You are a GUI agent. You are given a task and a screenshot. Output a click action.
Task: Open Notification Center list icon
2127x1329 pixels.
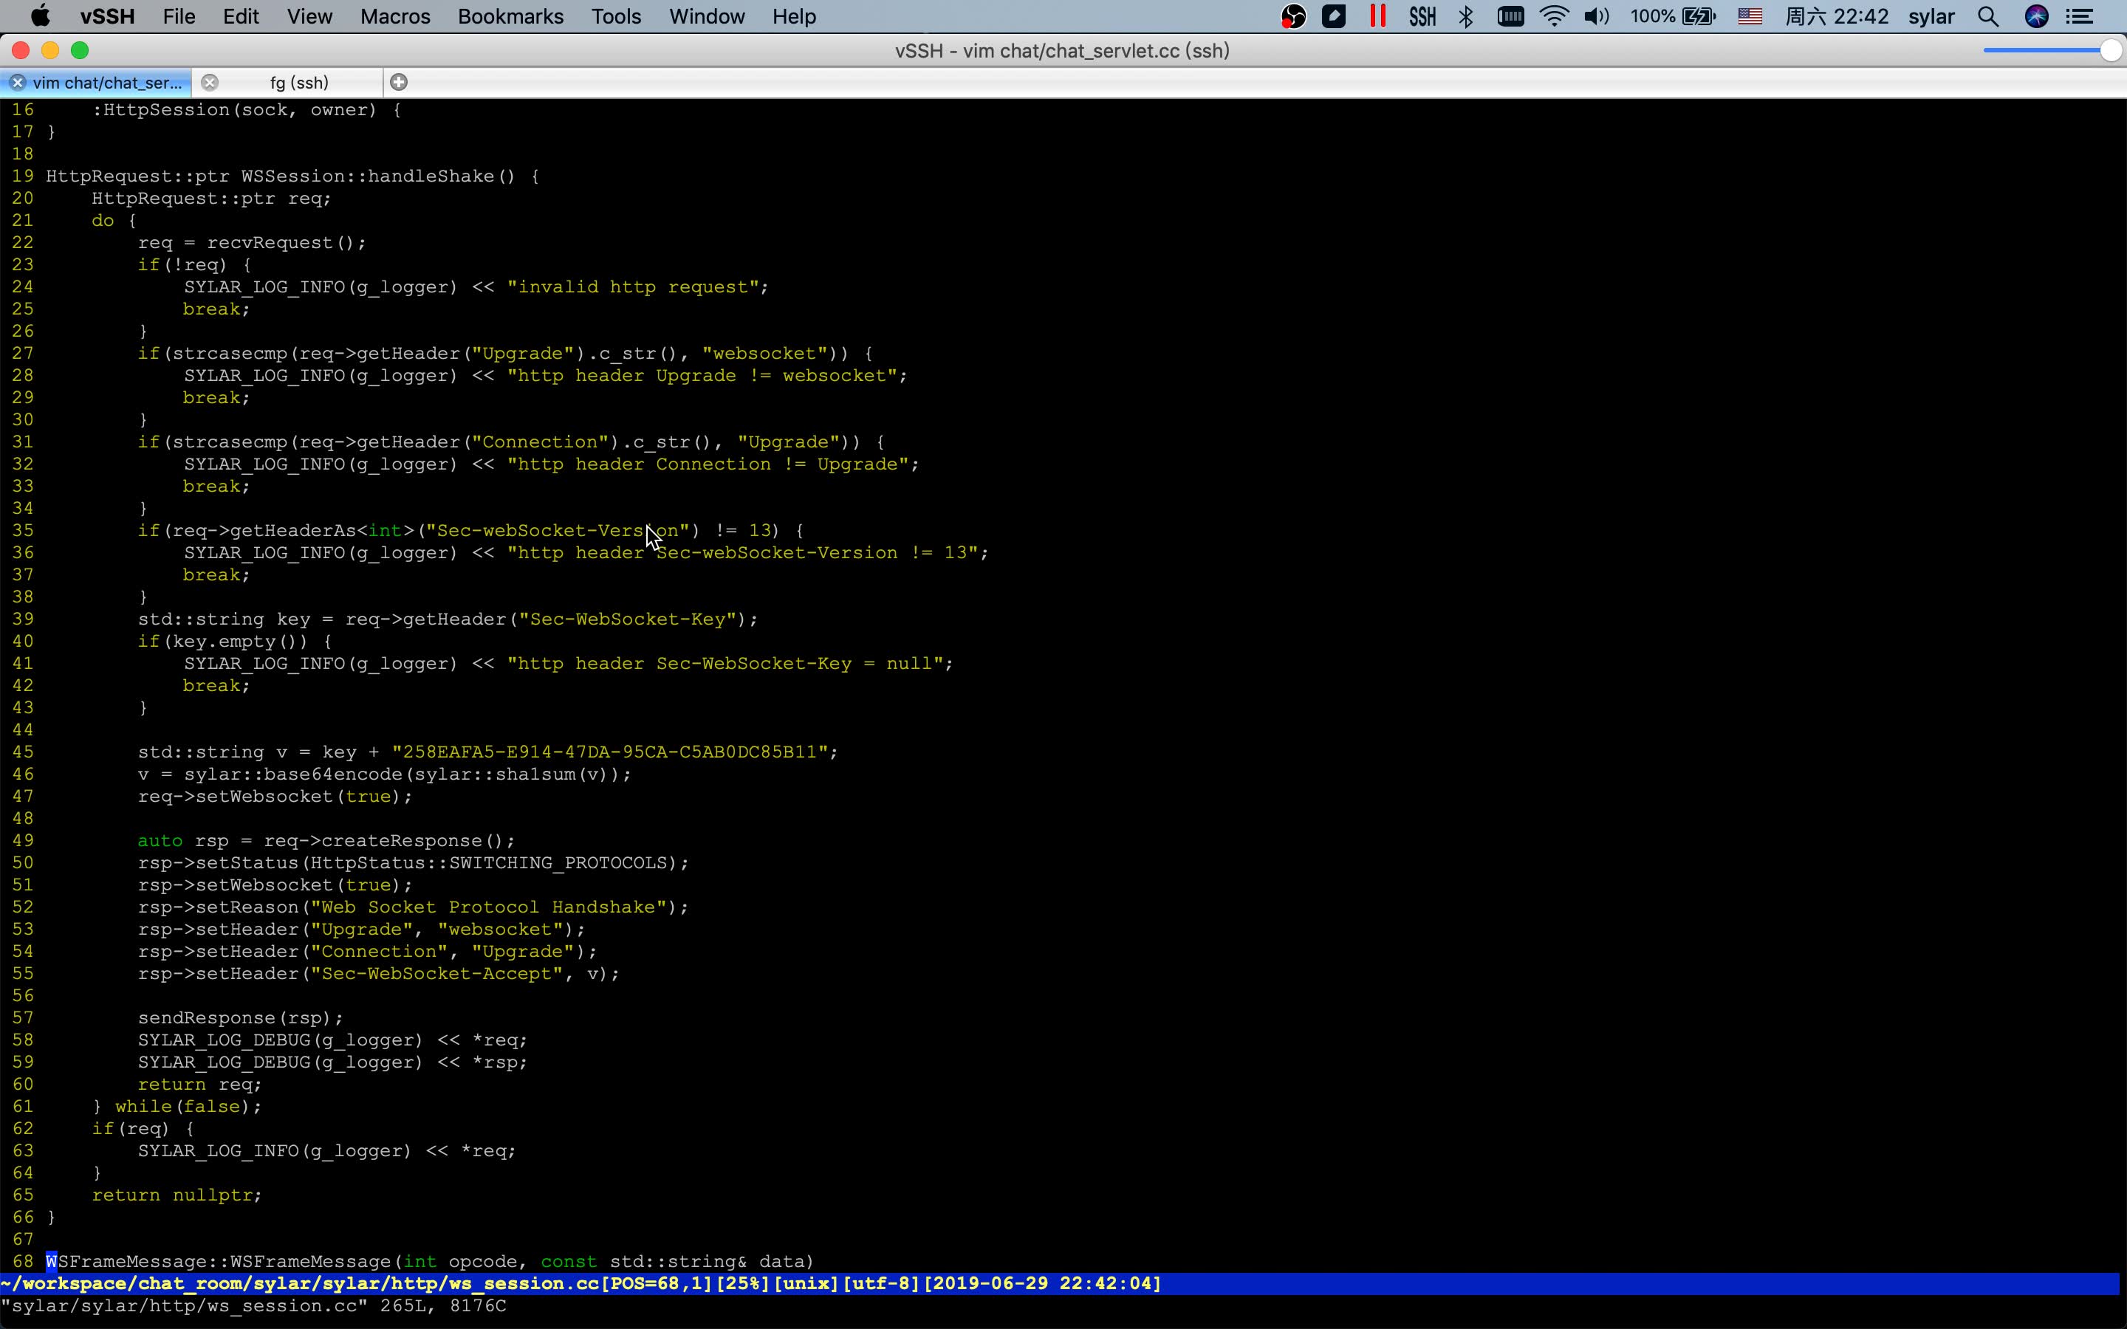[x=2080, y=16]
